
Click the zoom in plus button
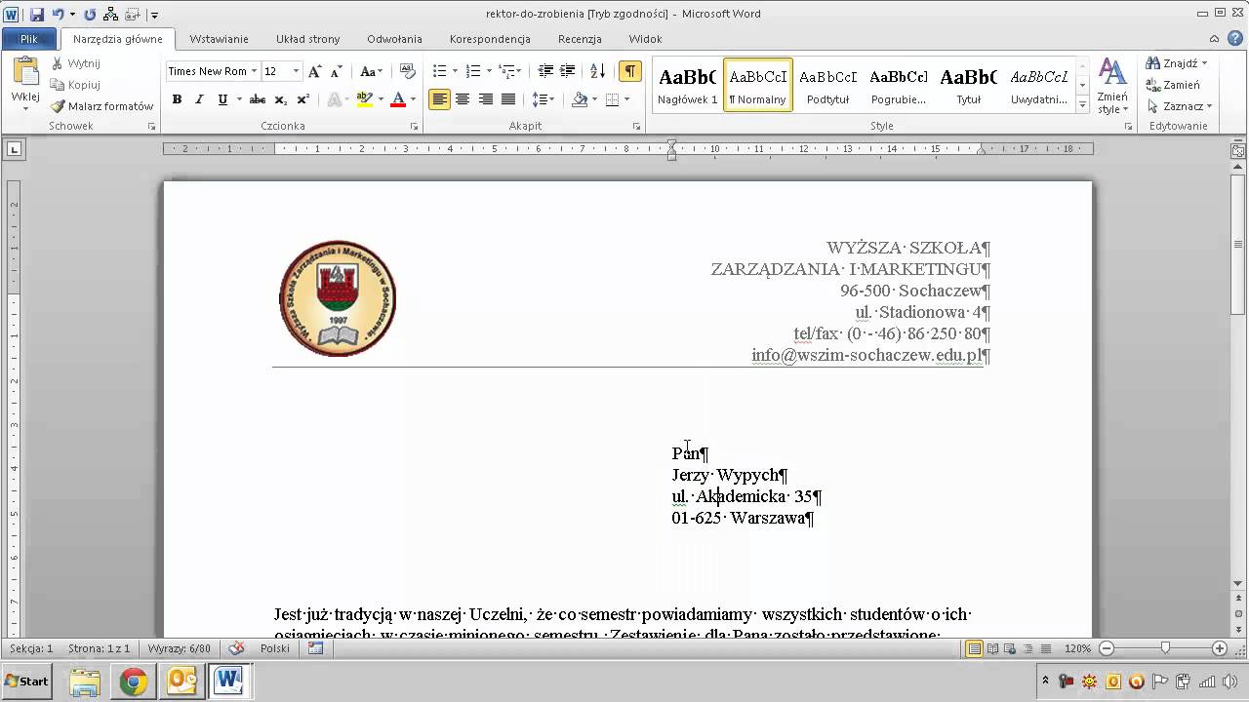1220,648
